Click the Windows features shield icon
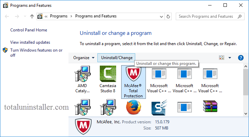This screenshot has width=249, height=137. tap(5, 50)
